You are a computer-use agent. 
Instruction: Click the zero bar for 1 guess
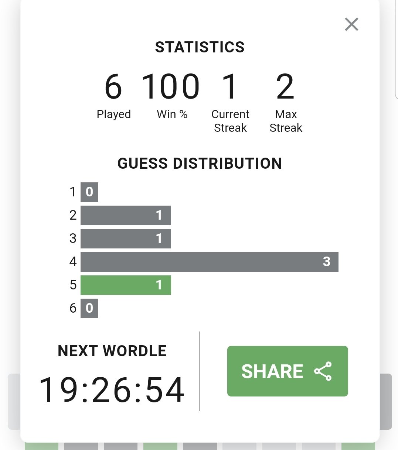(89, 192)
